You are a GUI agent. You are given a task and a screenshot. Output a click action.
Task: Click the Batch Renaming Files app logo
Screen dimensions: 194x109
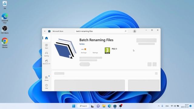pos(65,48)
